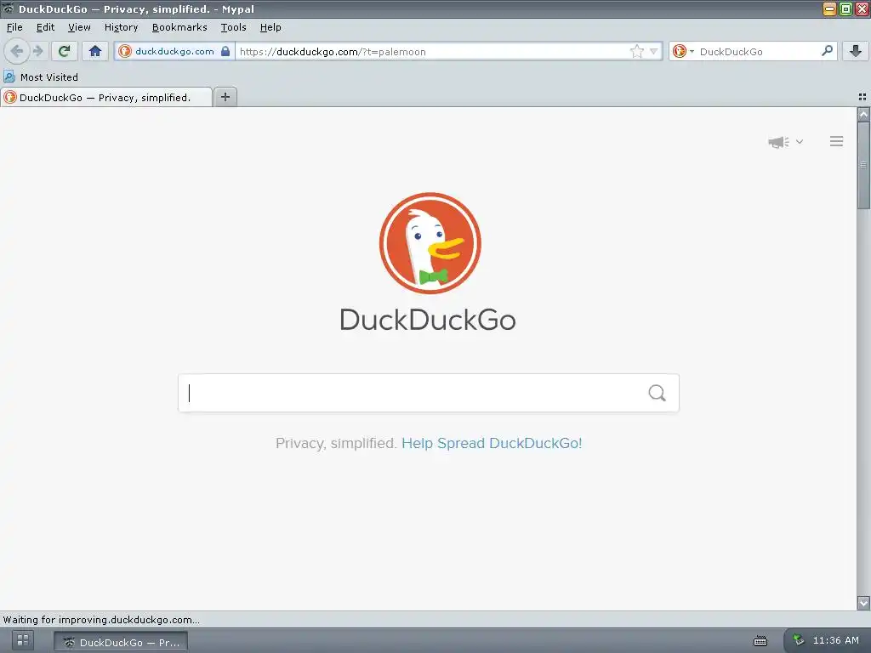Image resolution: width=871 pixels, height=653 pixels.
Task: Go forward using the forward arrow button
Action: [38, 51]
